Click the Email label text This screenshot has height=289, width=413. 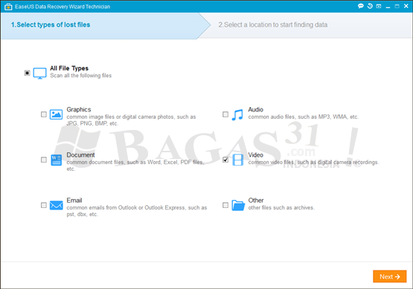coord(74,201)
